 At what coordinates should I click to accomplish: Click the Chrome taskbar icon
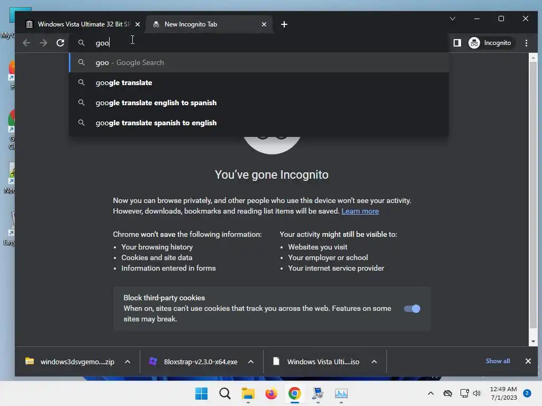[x=294, y=393]
